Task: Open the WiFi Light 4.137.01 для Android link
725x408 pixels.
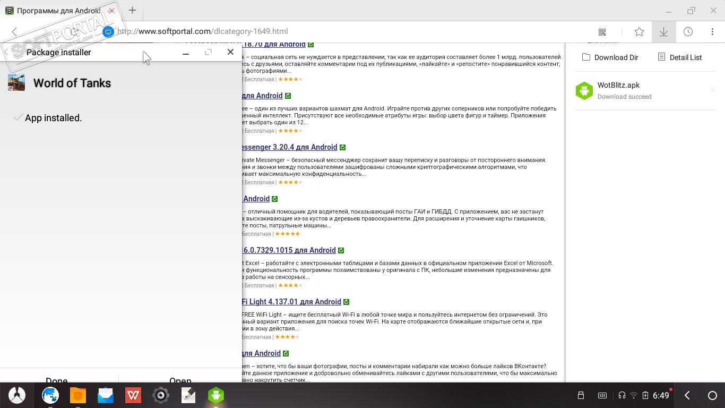Action: click(291, 302)
